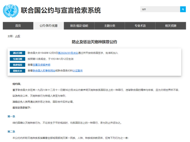The width and height of the screenshot is (190, 142).
Task: Click the 第二条 body text starting 本公约内所称
Action: pos(70,138)
